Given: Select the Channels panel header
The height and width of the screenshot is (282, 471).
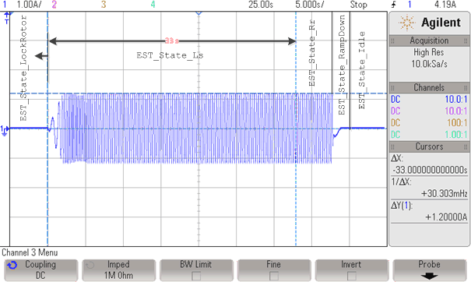Looking at the screenshot, I should click(429, 87).
